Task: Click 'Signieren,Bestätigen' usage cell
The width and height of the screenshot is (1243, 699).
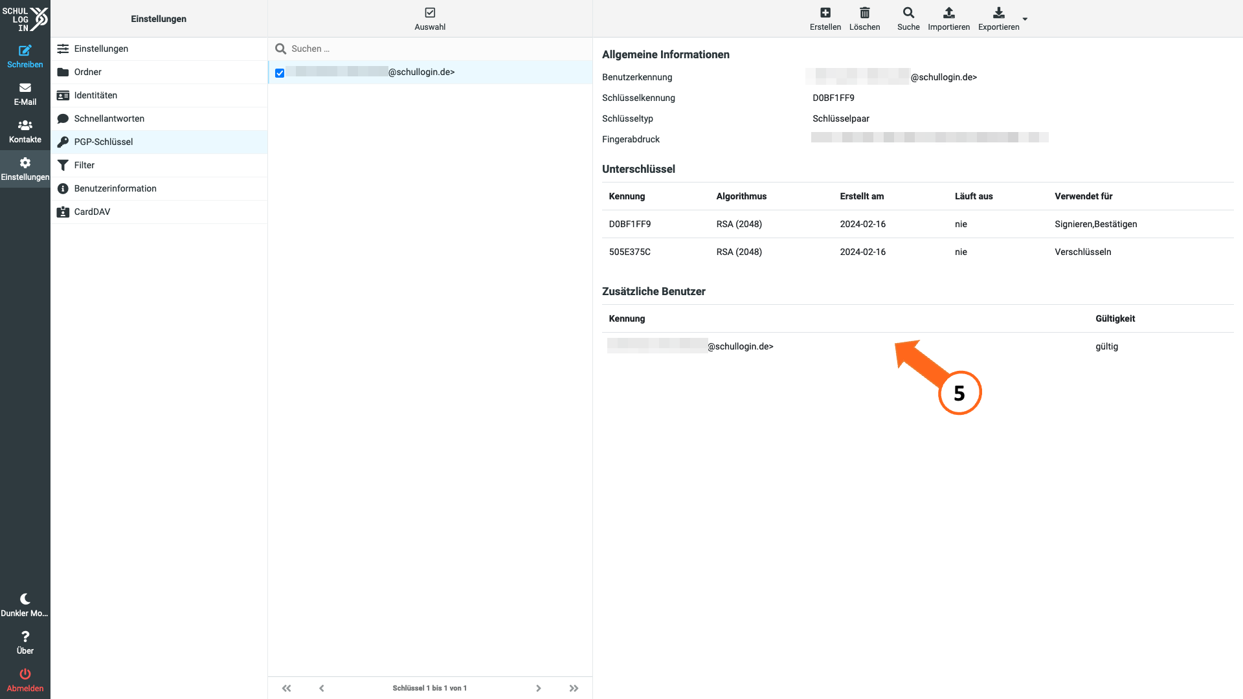Action: pos(1095,224)
